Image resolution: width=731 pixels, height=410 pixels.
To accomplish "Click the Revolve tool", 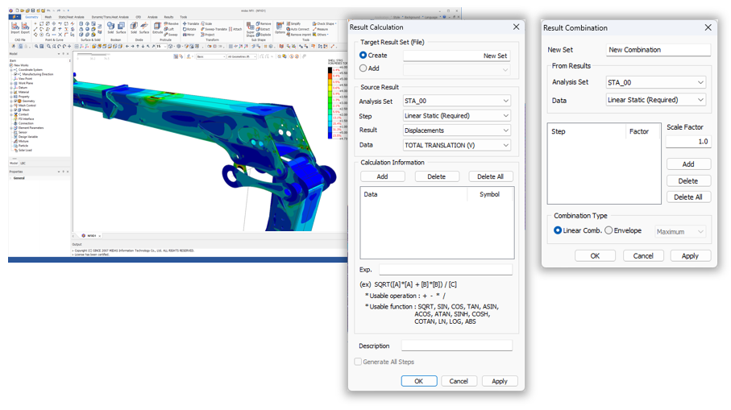I will [x=172, y=23].
